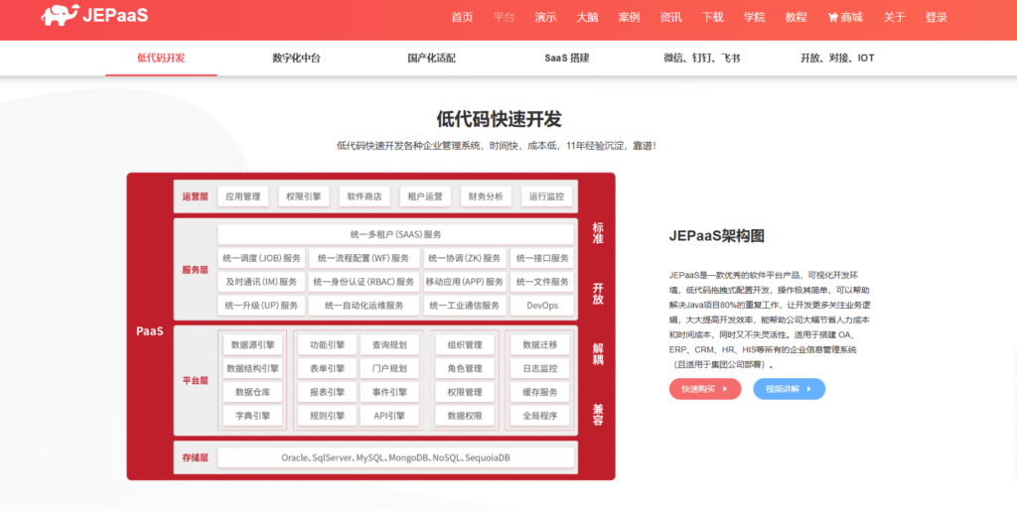Click 组织管理 box

[465, 345]
